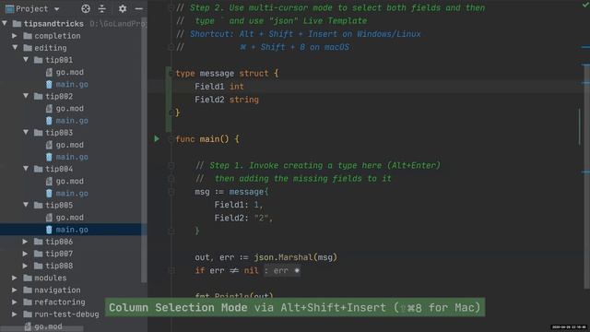Collapse the tip003 folder
The width and height of the screenshot is (590, 332).
click(x=26, y=133)
